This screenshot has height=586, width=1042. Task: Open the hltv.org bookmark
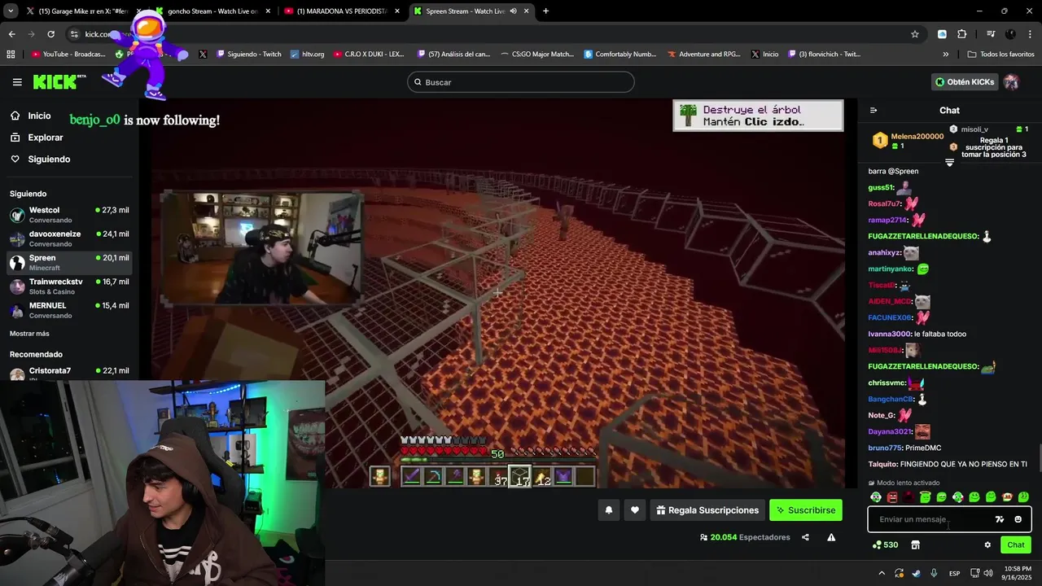tap(306, 55)
